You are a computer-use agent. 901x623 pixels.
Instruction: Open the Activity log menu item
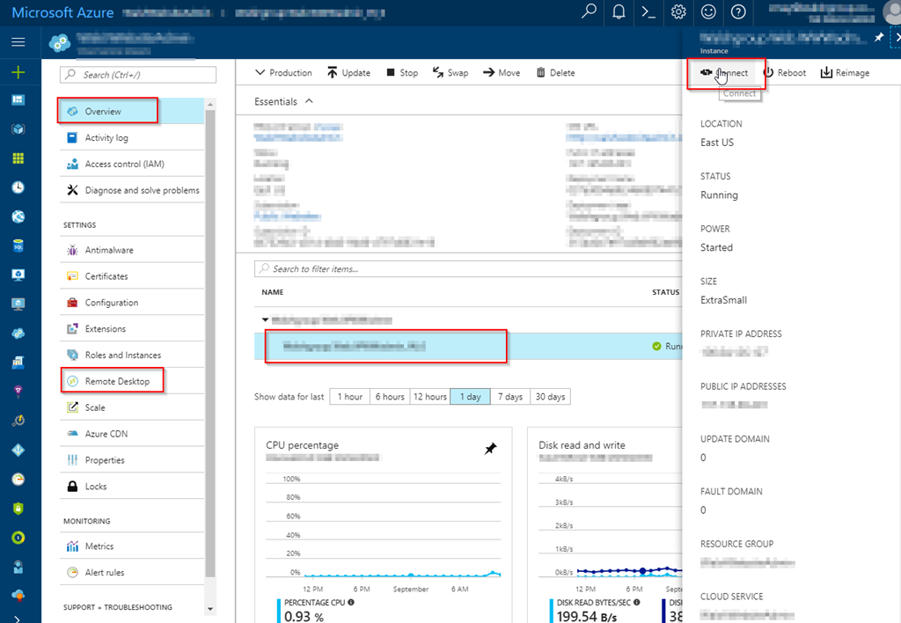106,138
